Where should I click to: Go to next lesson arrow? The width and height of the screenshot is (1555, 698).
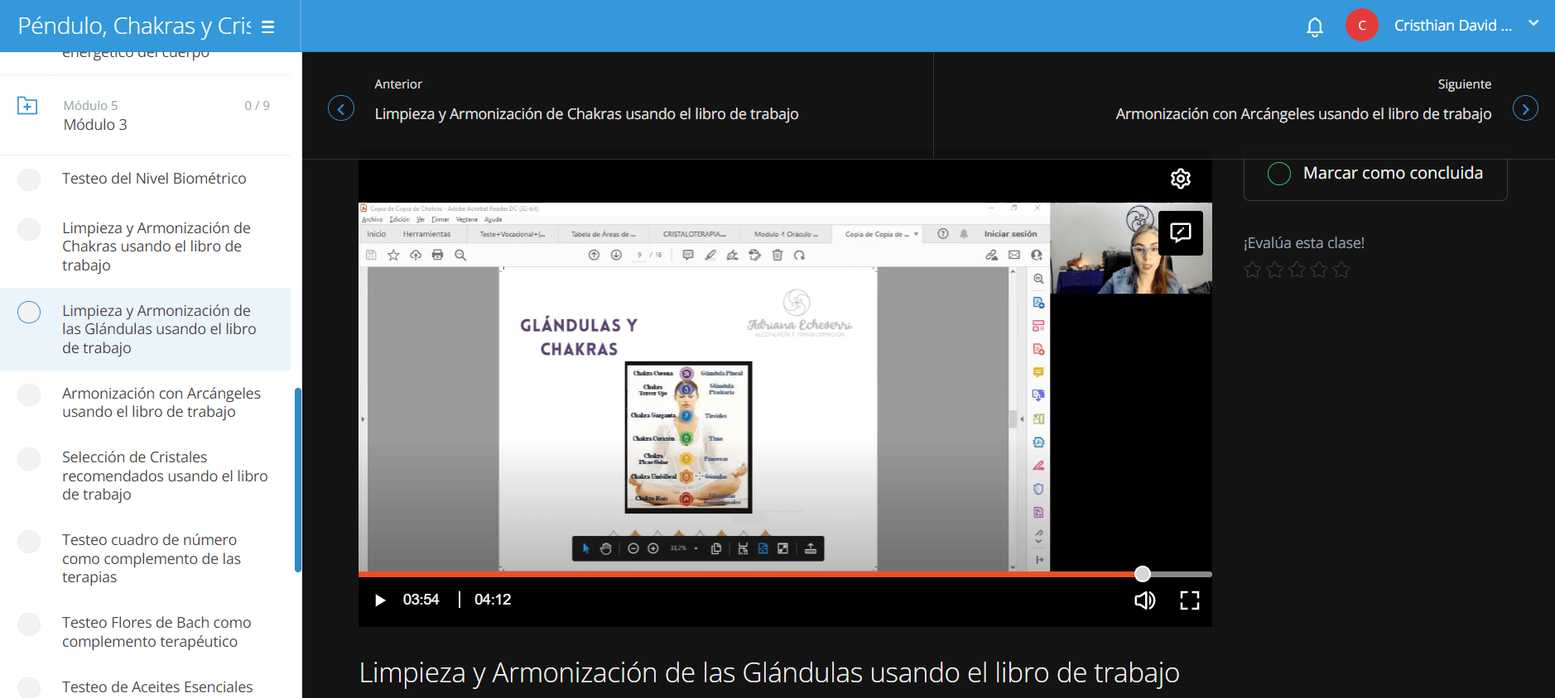[1525, 108]
